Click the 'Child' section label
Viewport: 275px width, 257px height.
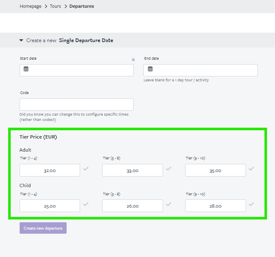coord(25,185)
